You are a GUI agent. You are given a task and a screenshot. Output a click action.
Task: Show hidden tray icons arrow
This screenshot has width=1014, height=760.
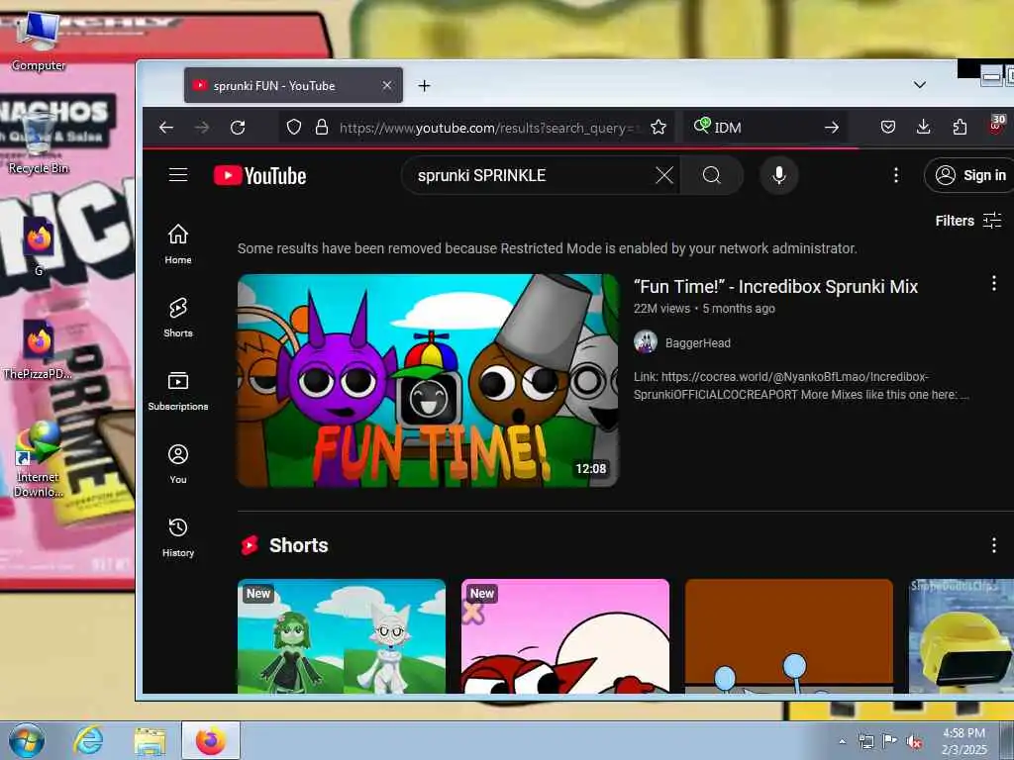click(842, 741)
